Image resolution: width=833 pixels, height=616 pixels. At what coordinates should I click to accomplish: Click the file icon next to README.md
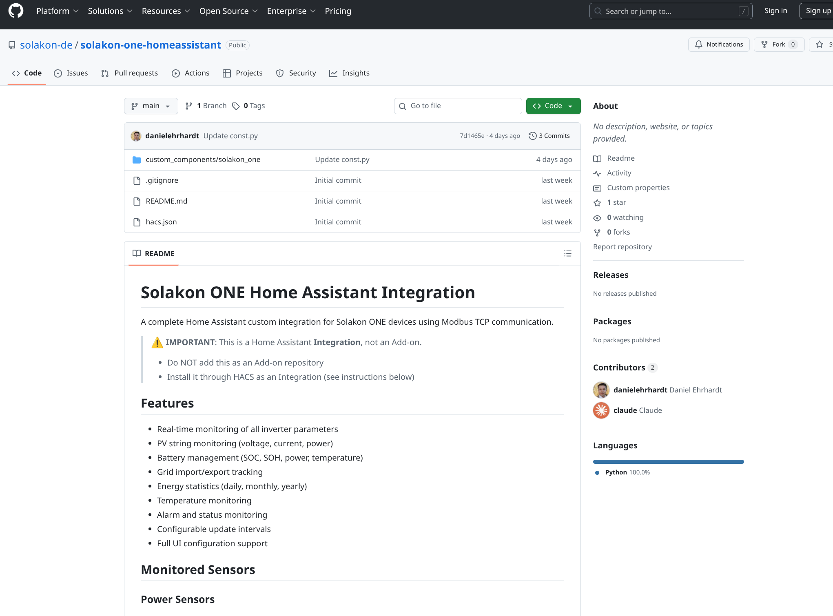[x=137, y=201]
